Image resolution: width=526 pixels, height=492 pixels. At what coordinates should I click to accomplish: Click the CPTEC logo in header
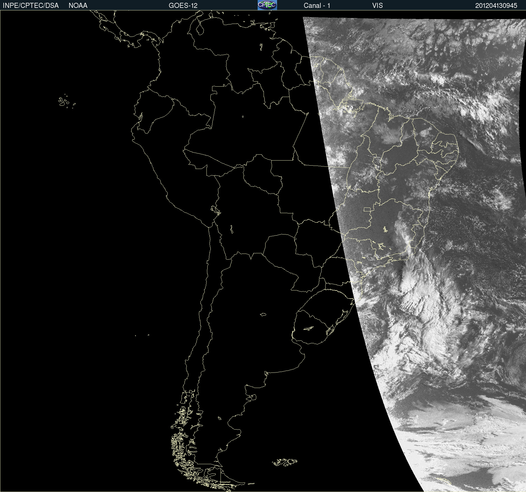tap(267, 5)
